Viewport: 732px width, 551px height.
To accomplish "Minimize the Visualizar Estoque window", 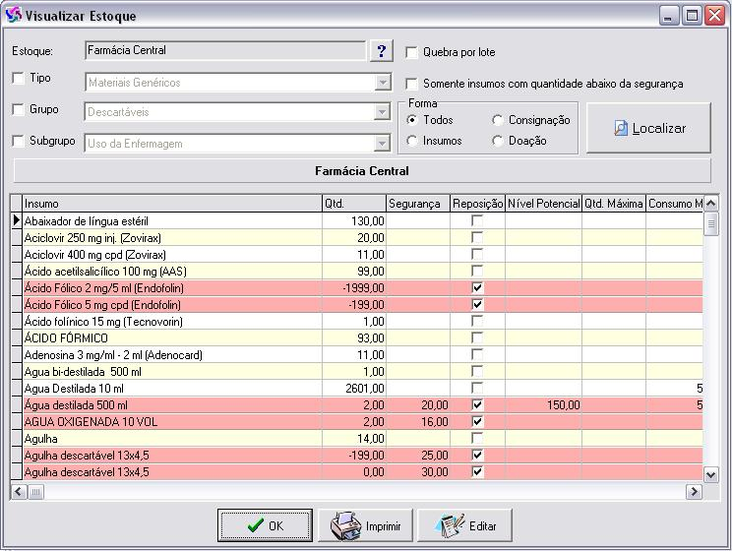I will click(x=669, y=16).
